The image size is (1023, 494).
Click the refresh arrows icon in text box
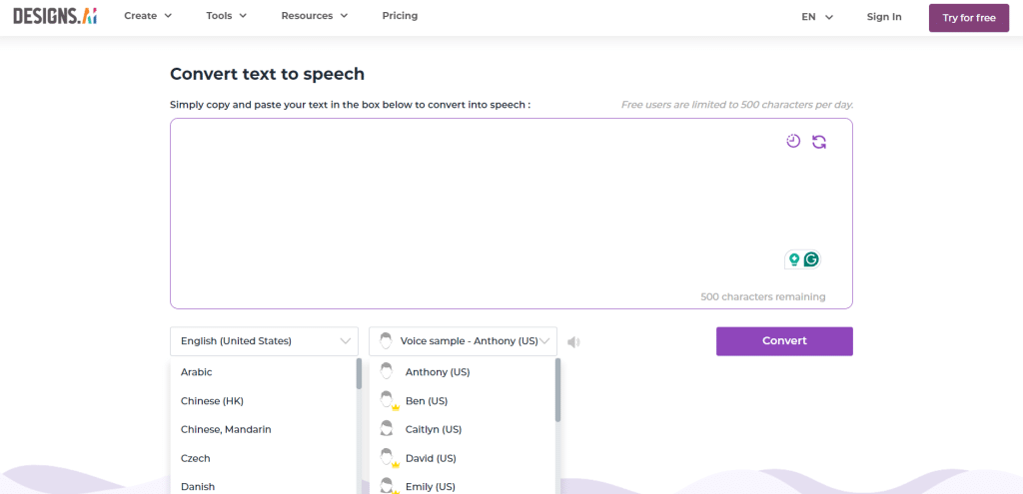819,142
